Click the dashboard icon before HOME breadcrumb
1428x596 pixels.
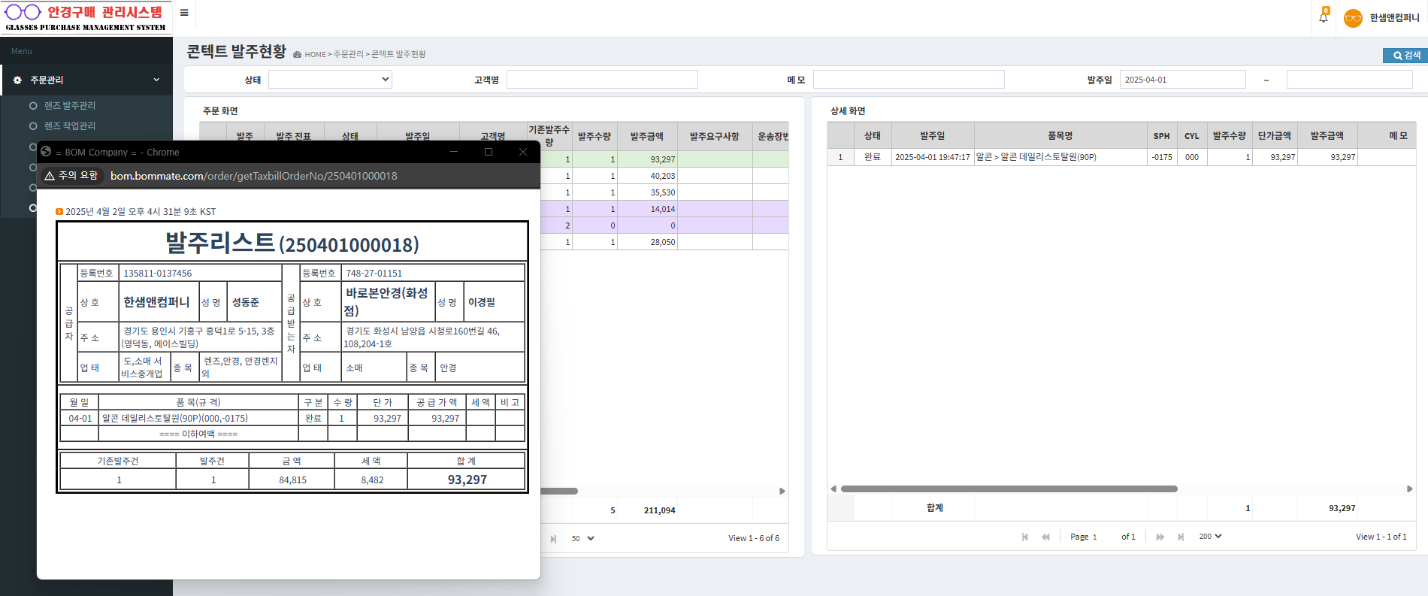(297, 54)
